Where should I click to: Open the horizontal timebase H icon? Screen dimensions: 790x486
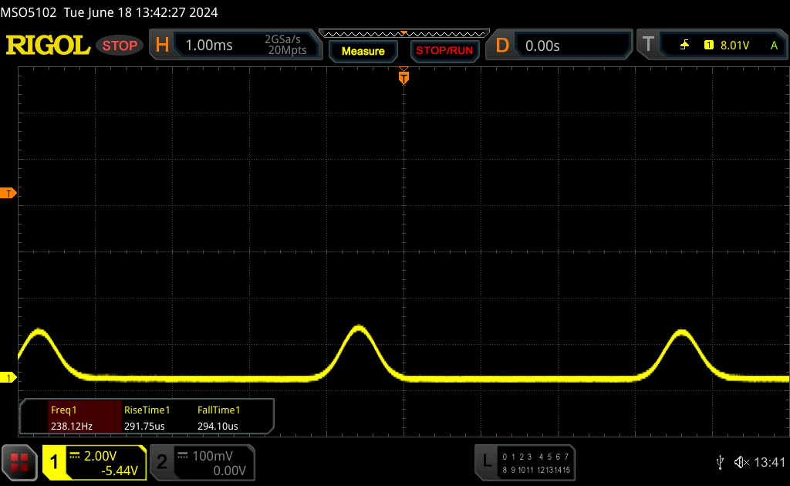point(162,46)
